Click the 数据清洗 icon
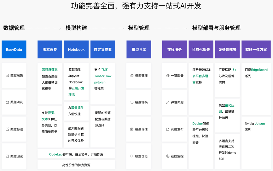Viewport: 273px width, 171px height. click(7, 102)
